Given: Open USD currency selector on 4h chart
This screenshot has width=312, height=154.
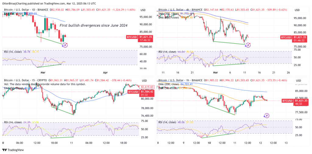Looking at the screenshot, I should pos(297,10).
